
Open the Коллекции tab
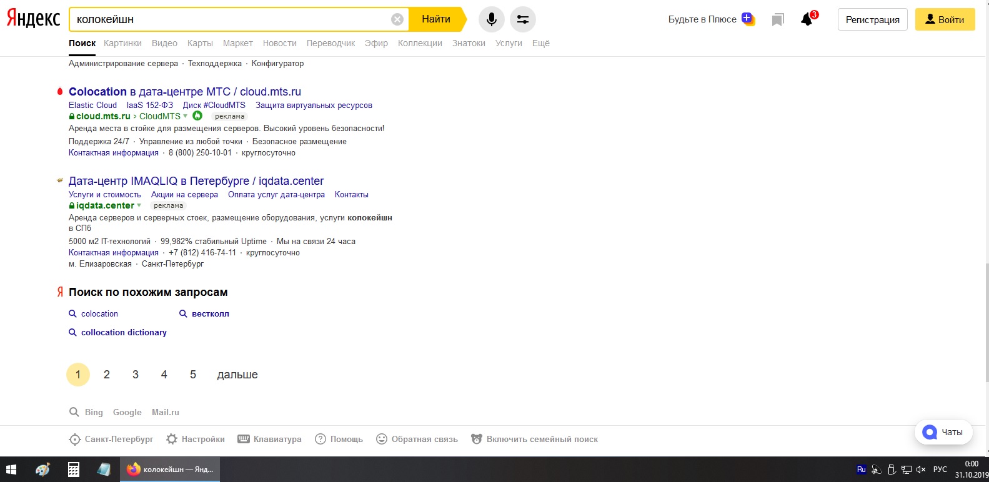[420, 43]
